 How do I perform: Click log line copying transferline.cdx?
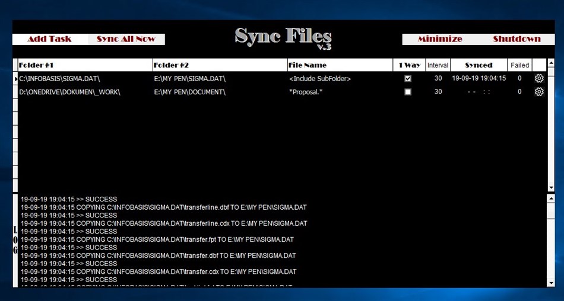click(164, 223)
